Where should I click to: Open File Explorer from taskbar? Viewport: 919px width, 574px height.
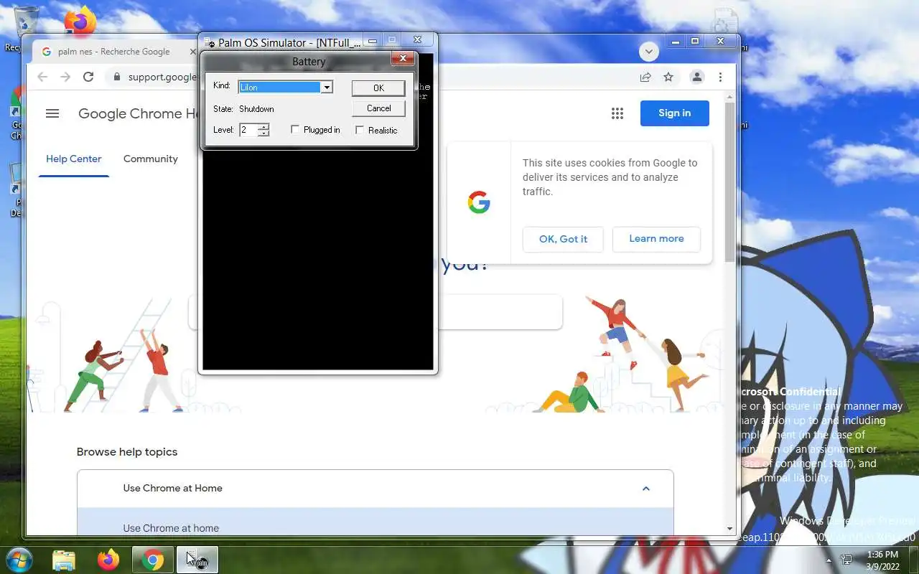(64, 560)
